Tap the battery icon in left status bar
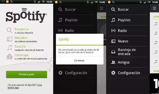Screen dimensions: 159x94 point(43,2)
